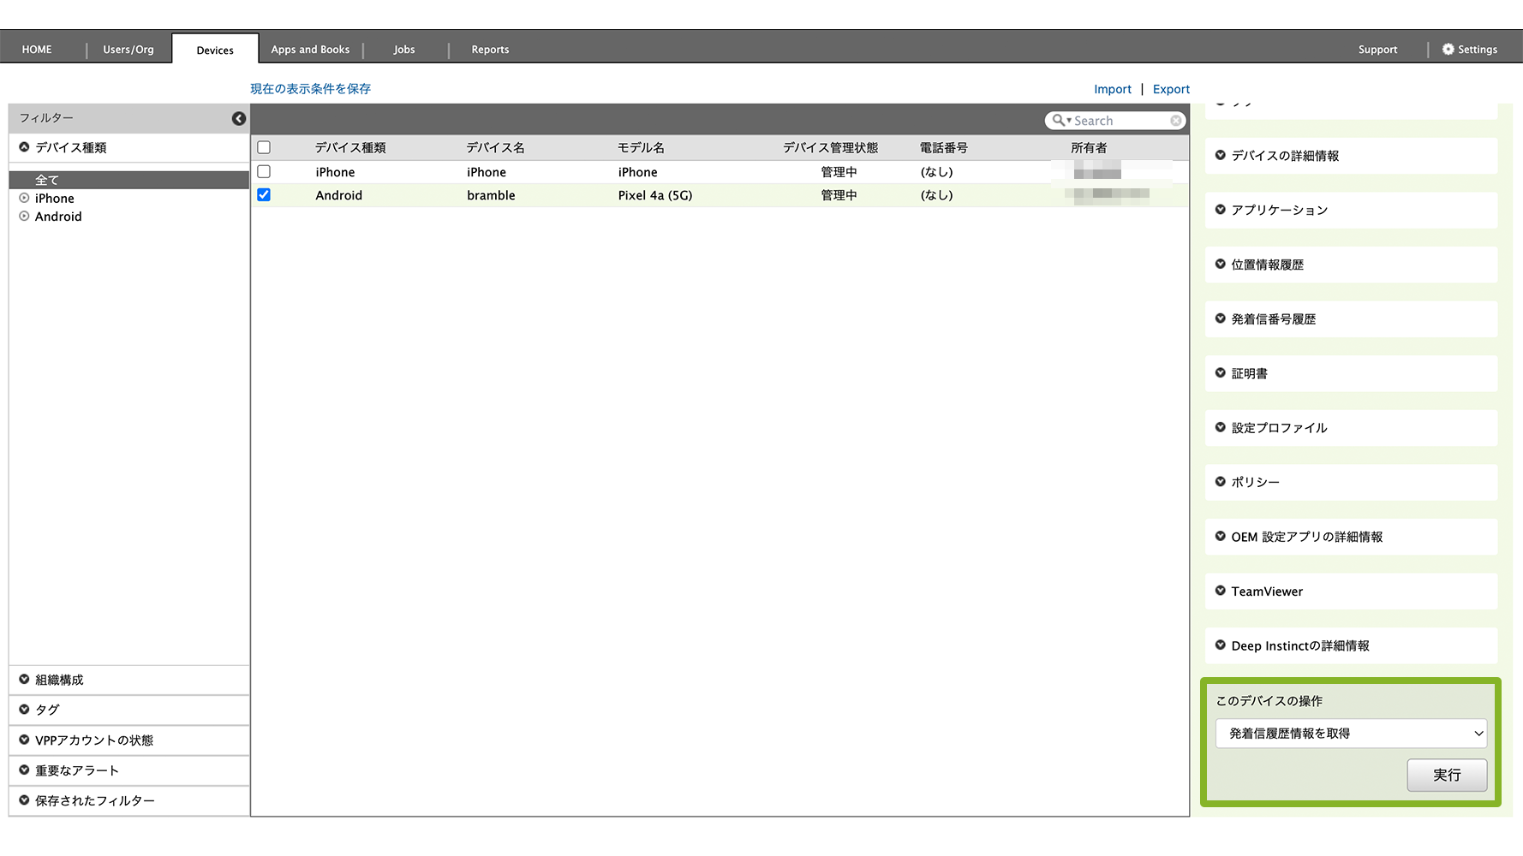The height and width of the screenshot is (856, 1523).
Task: Click the Settings gear icon
Action: (1448, 50)
